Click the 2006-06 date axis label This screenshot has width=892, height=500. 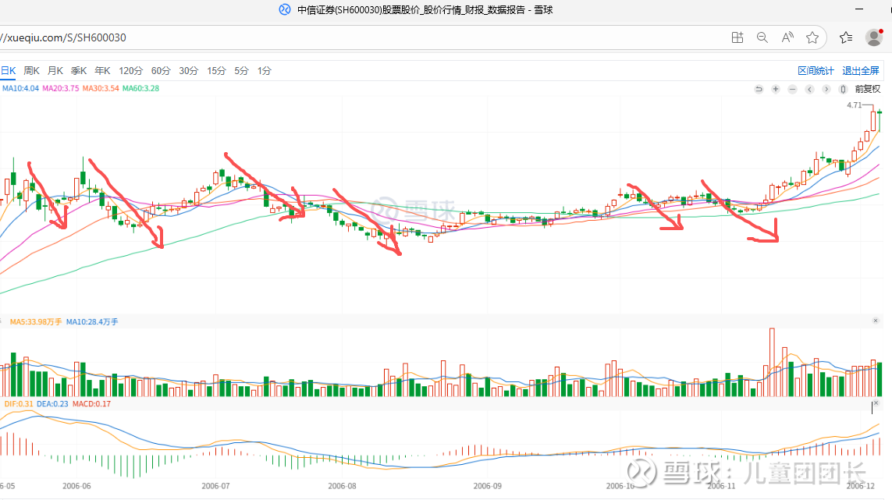[76, 486]
